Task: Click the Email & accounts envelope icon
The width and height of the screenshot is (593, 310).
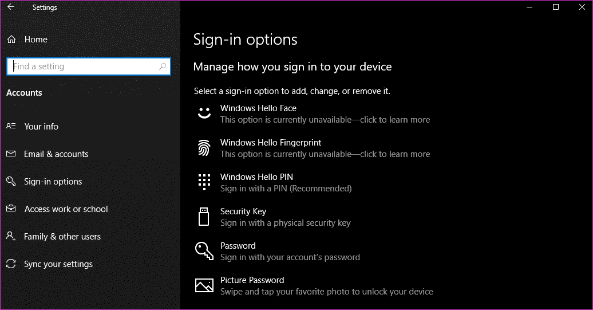Action: click(11, 154)
